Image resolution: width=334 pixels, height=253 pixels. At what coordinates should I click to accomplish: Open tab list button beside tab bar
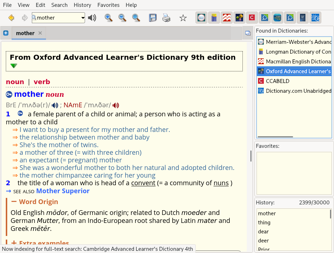tap(248, 33)
